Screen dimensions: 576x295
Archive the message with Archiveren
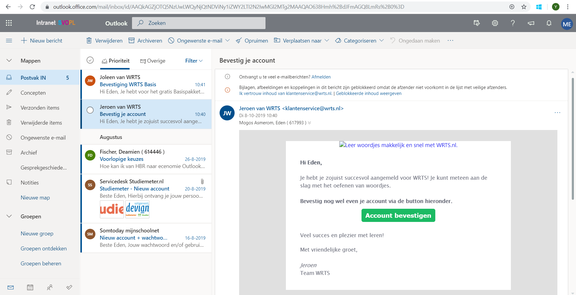pos(145,40)
